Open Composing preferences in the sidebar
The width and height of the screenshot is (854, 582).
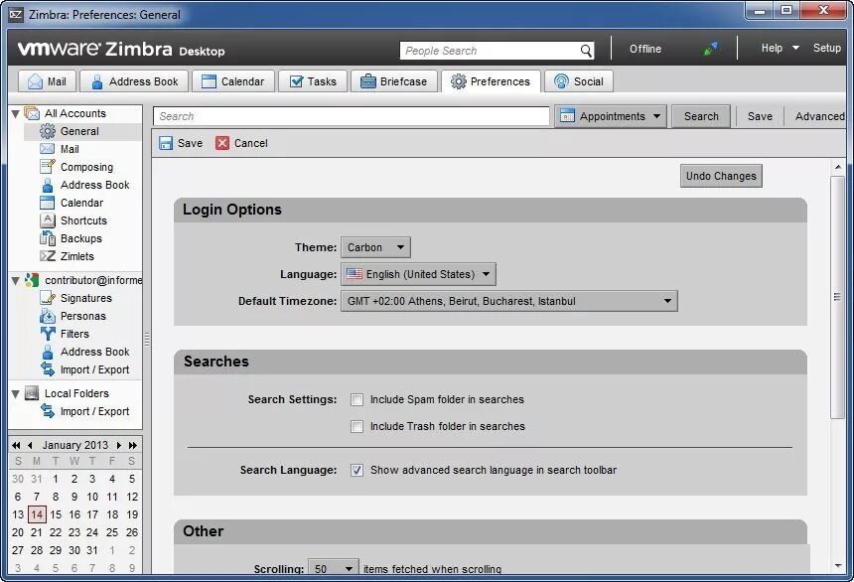point(76,167)
